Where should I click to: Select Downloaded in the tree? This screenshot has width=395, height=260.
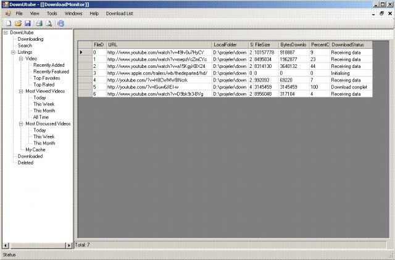point(30,156)
